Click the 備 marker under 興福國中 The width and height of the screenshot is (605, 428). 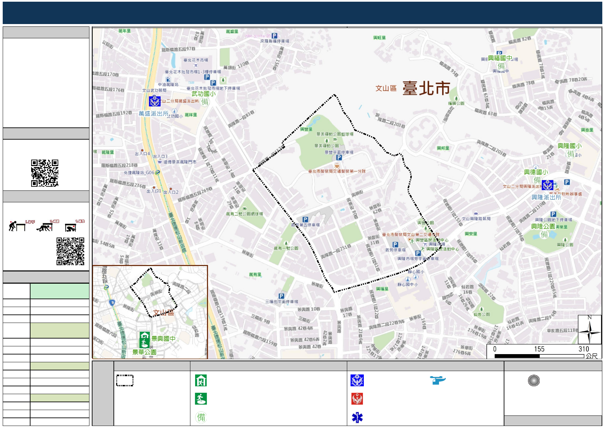click(x=501, y=66)
